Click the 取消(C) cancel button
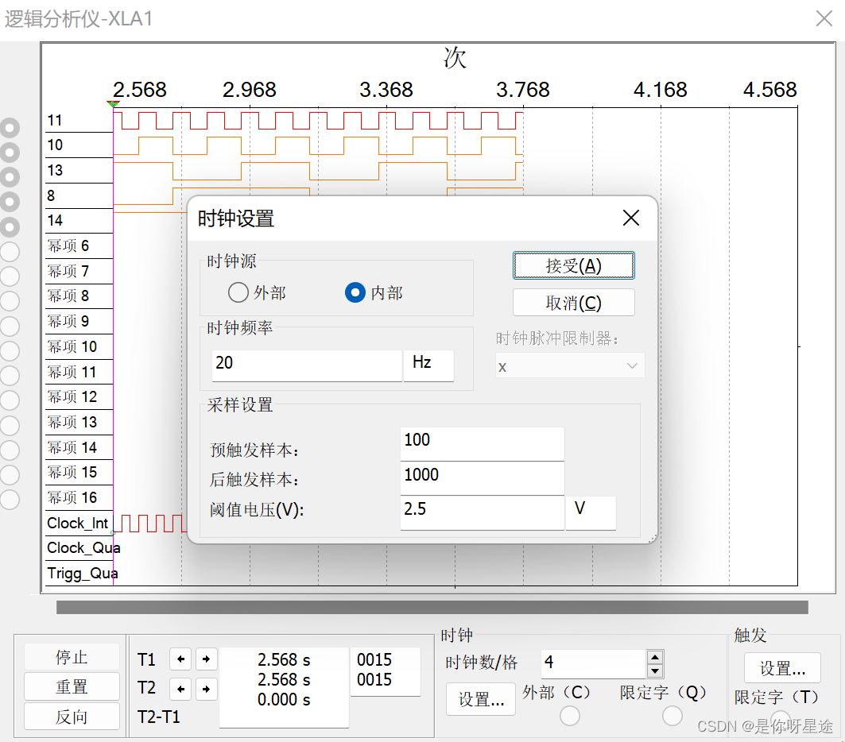The height and width of the screenshot is (742, 845). click(573, 303)
